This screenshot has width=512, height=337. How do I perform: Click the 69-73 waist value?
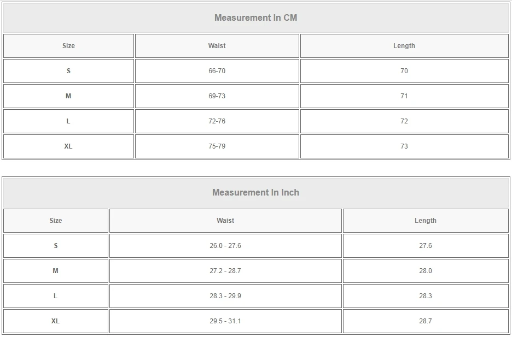[x=217, y=96]
